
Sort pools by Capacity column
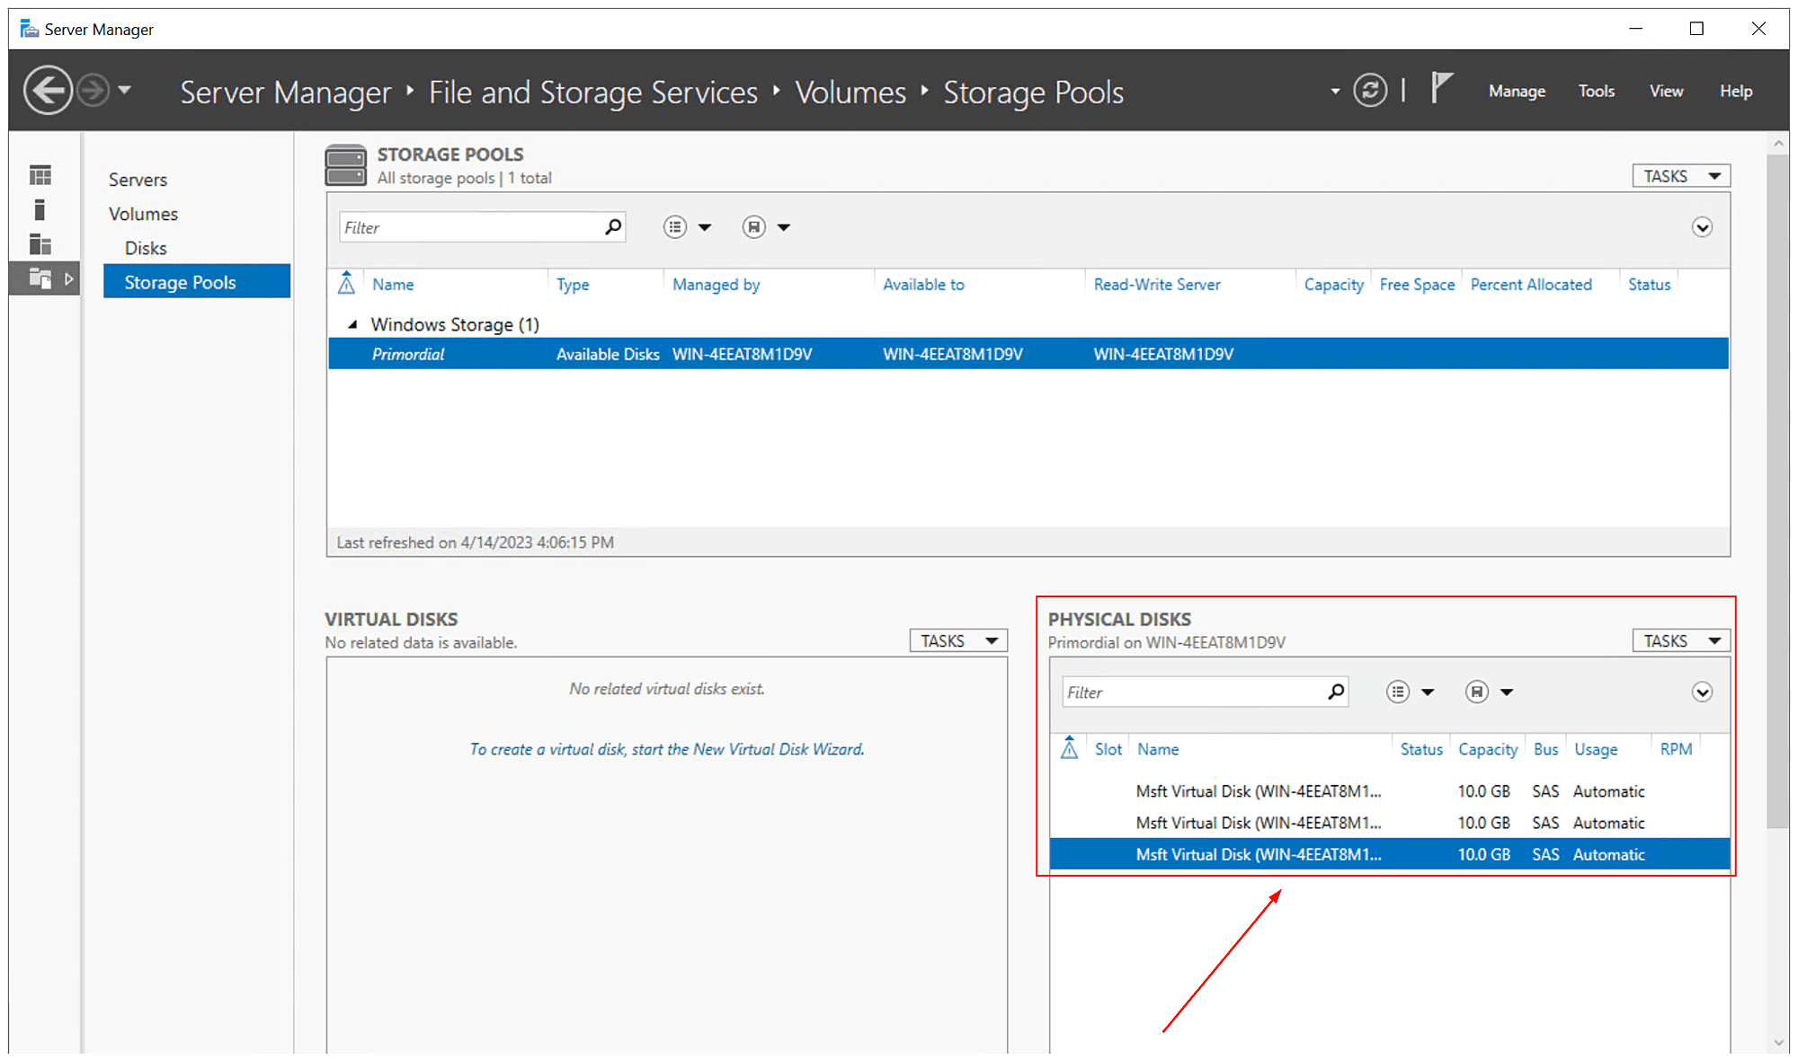click(x=1334, y=285)
